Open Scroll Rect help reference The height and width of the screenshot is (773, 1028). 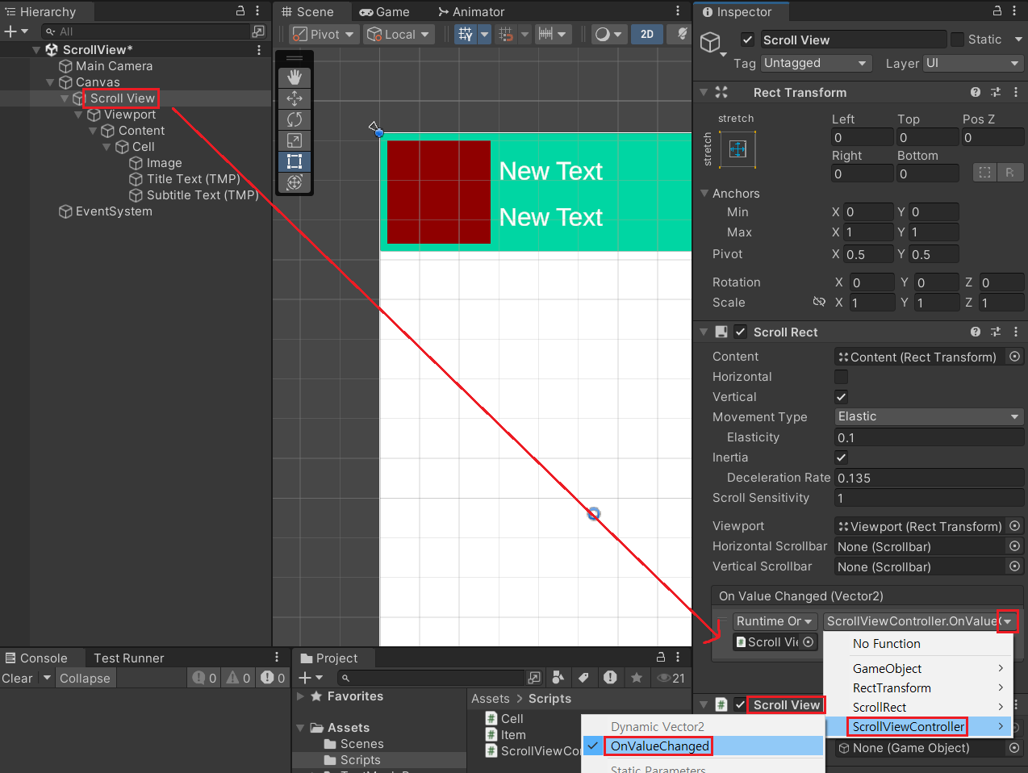click(x=976, y=332)
